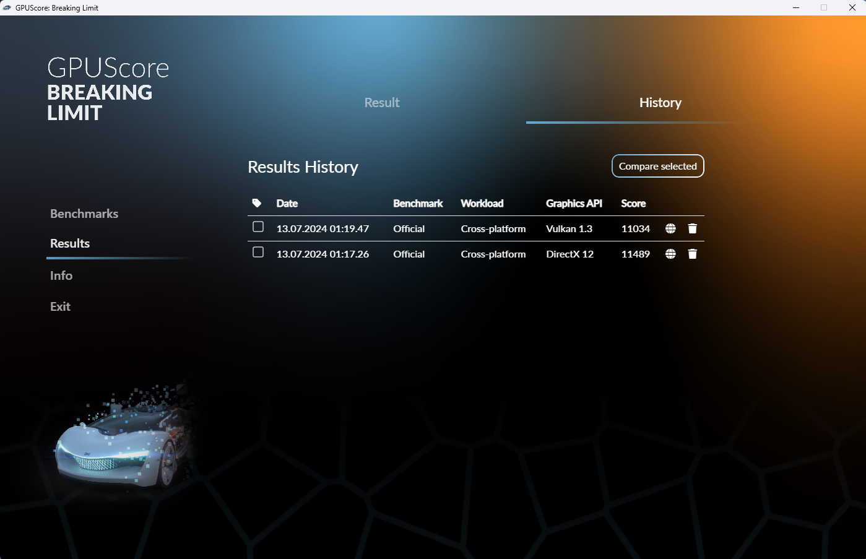The width and height of the screenshot is (866, 559).
Task: Open Benchmarks in the sidebar
Action: [x=84, y=214]
